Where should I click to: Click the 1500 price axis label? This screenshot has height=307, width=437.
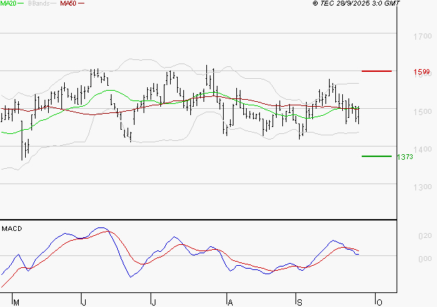click(x=420, y=112)
